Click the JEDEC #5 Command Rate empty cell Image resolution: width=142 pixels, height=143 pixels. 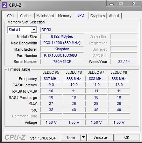51,116
